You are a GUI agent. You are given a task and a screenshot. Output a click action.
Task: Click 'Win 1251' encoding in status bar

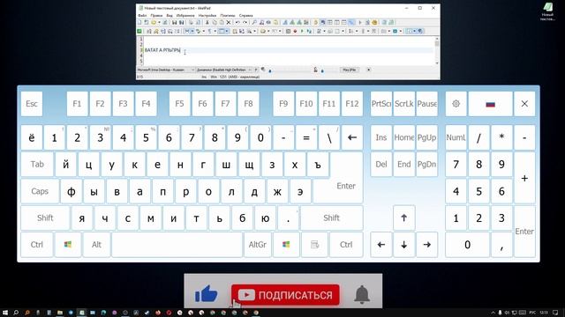218,77
